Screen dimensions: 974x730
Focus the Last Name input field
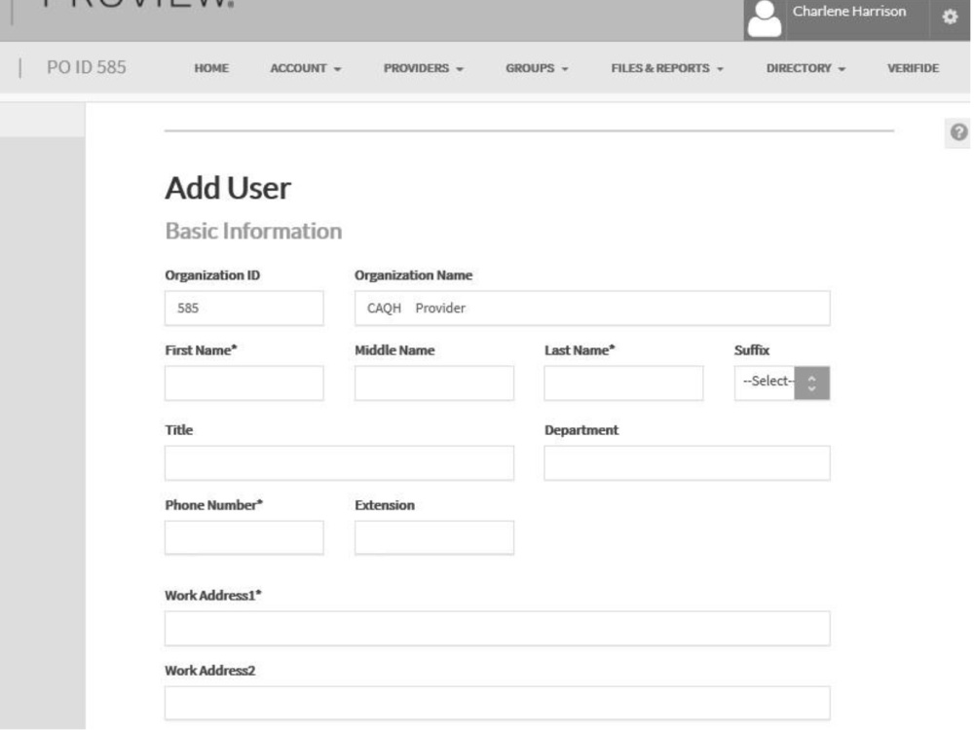point(623,383)
